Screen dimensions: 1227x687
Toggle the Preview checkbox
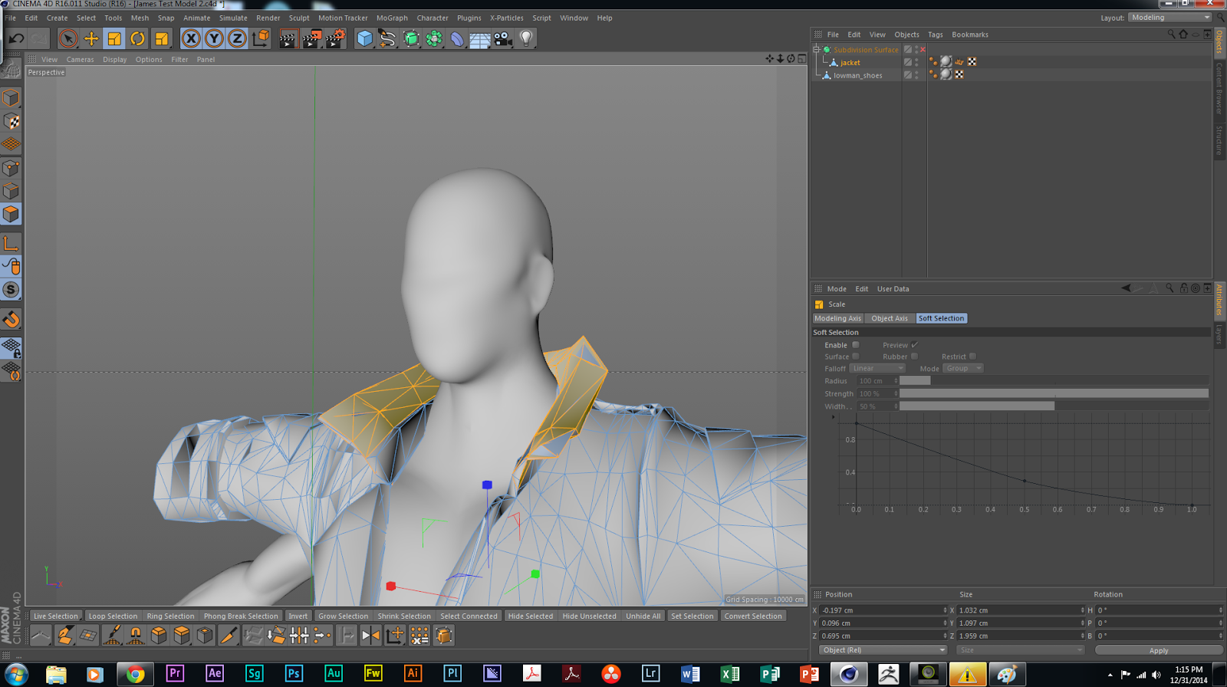point(914,345)
